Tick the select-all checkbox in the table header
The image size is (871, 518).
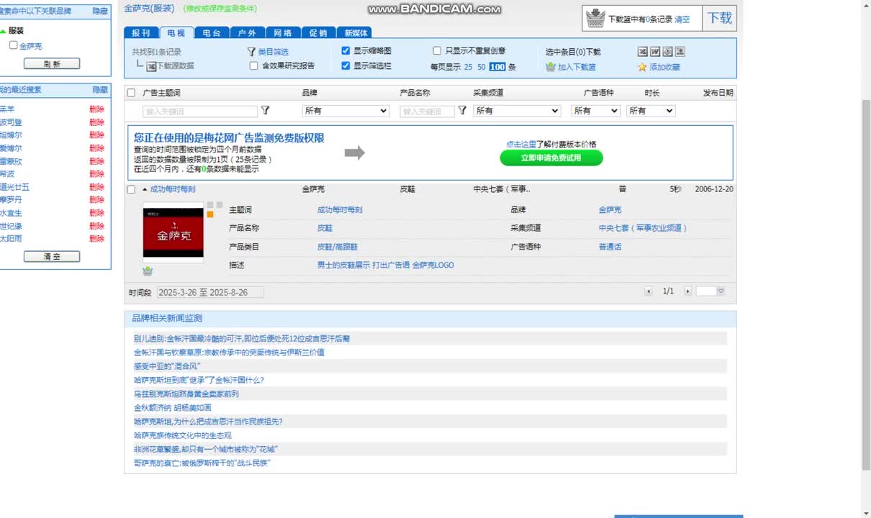click(x=131, y=93)
